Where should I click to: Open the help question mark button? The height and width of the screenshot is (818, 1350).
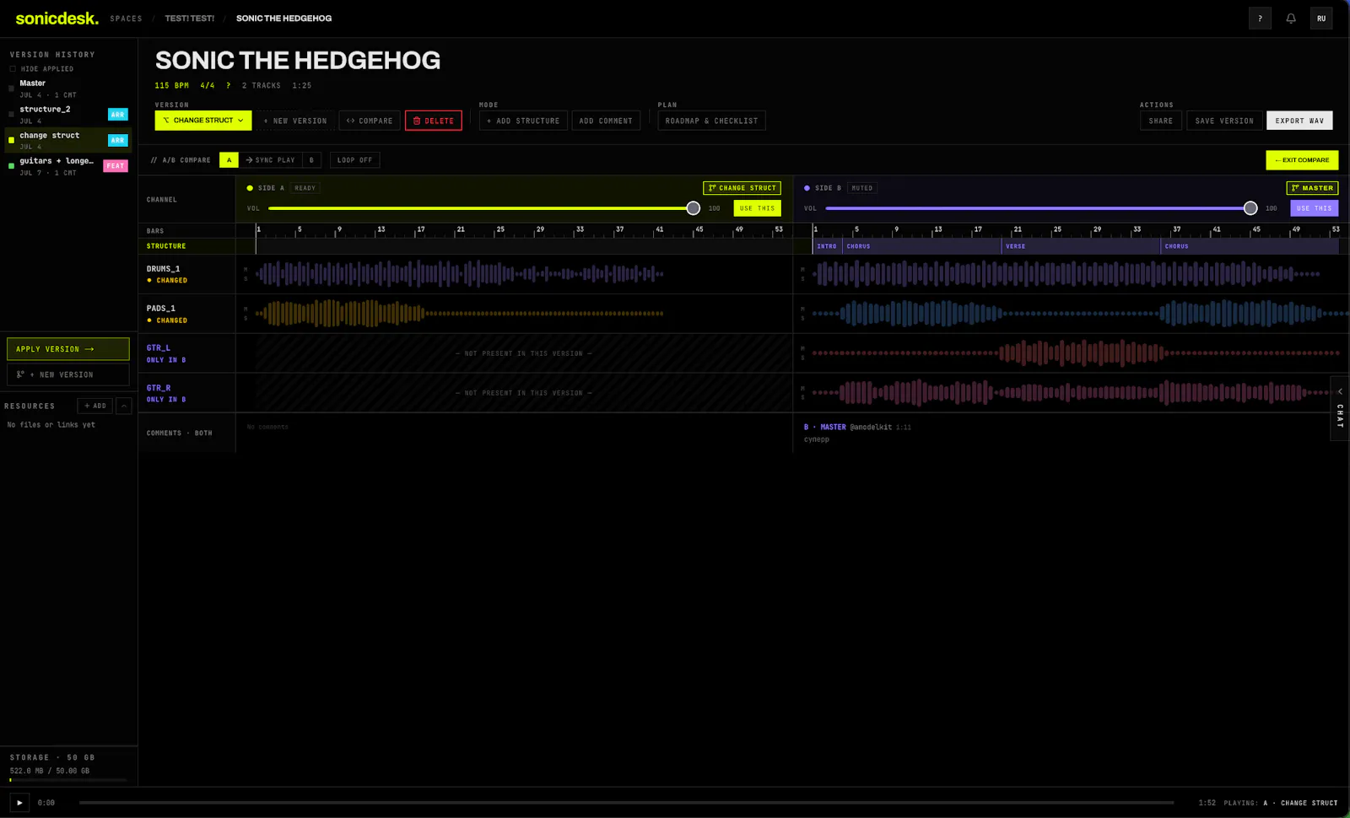click(1260, 19)
